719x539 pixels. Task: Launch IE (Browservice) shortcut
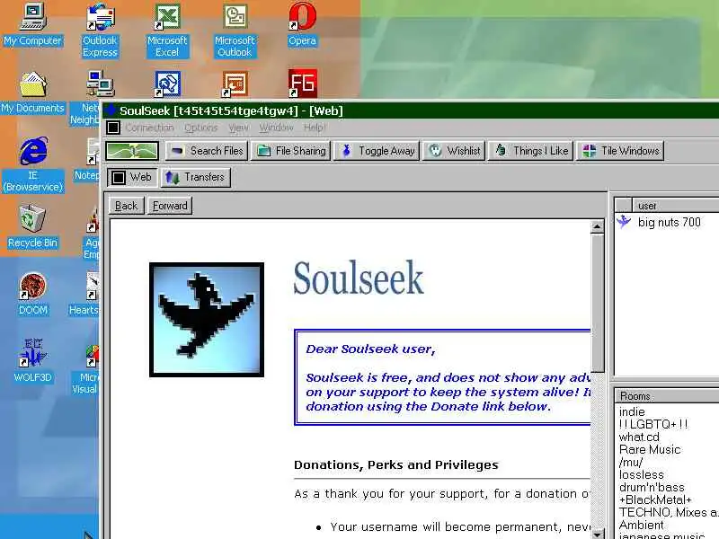tap(33, 164)
